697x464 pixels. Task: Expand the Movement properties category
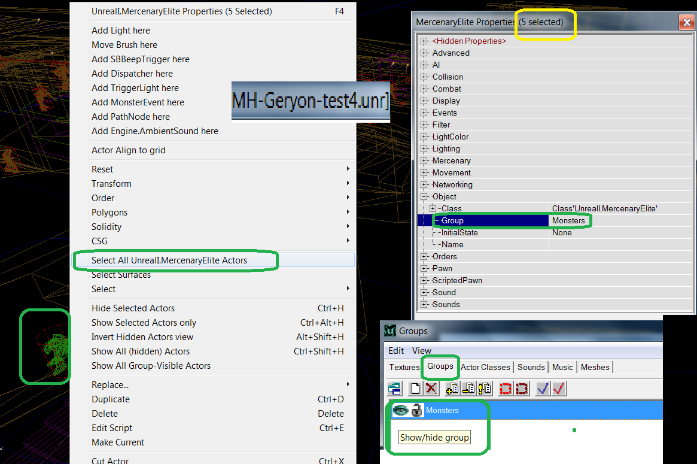424,172
